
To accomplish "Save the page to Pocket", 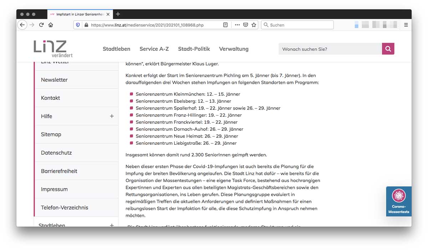I will coord(245,25).
